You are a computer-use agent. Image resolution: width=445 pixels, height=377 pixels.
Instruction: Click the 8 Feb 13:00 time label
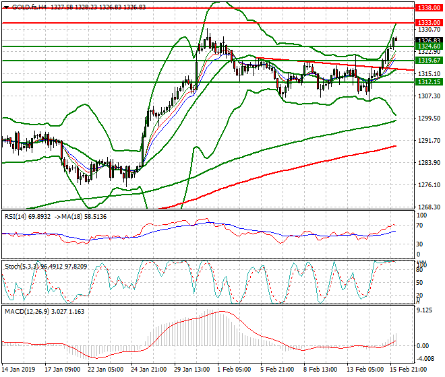[320, 370]
